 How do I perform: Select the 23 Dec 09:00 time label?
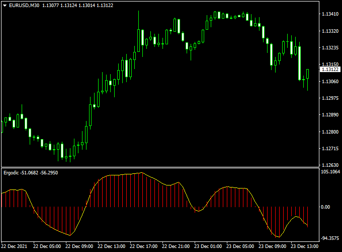273,246
